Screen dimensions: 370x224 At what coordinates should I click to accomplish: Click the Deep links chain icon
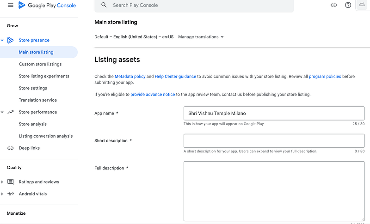coord(10,148)
